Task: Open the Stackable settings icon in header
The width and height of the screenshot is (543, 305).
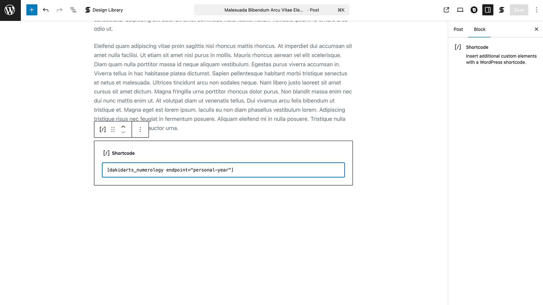Action: pyautogui.click(x=502, y=10)
